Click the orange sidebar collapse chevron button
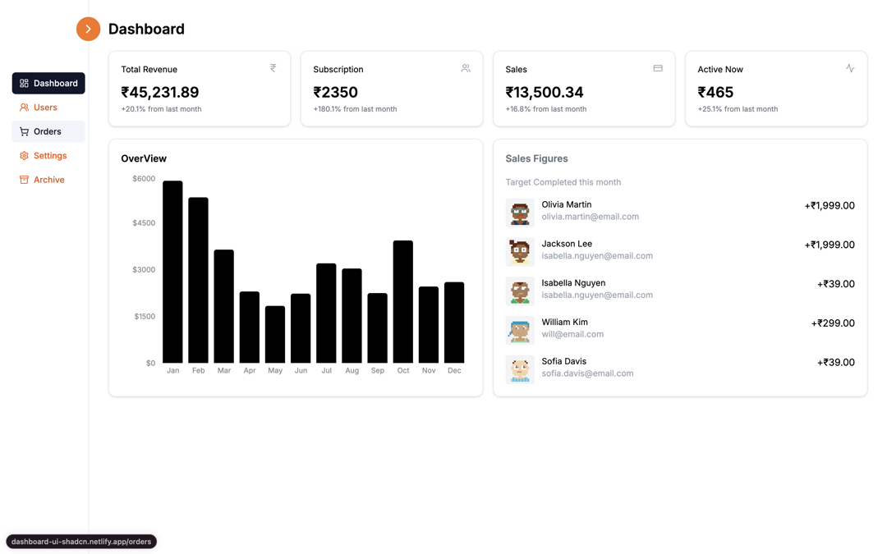 [88, 29]
